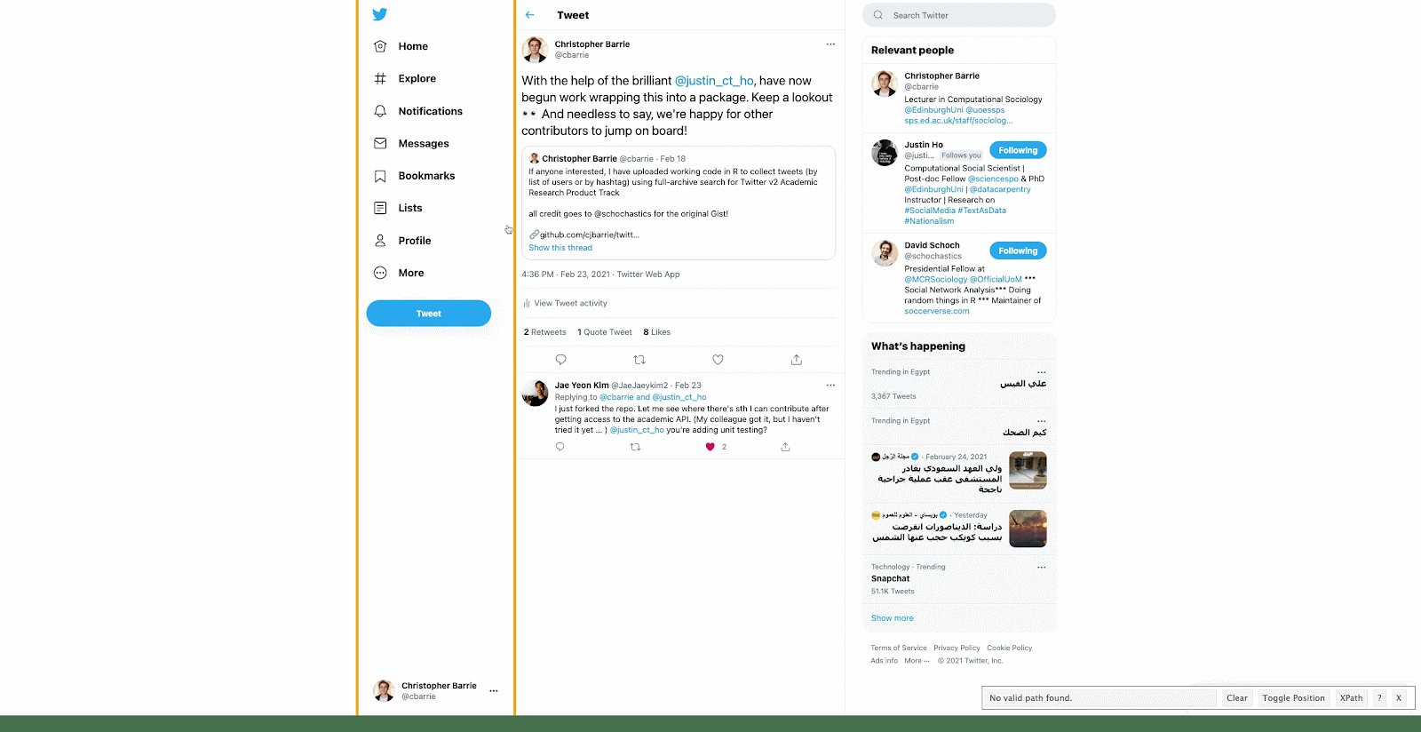
Task: Share the main tweet via share icon
Action: (797, 360)
